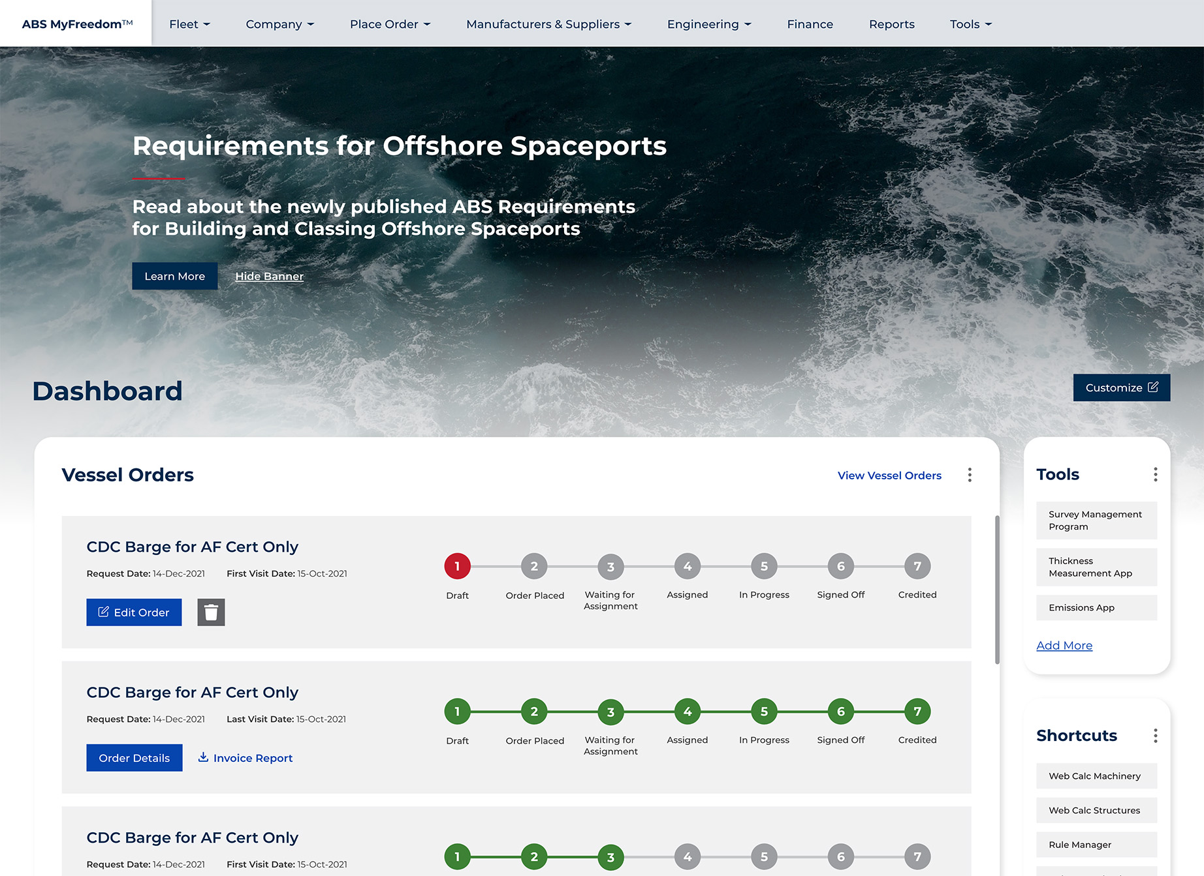
Task: Click green step 5 circle in second order
Action: click(764, 712)
